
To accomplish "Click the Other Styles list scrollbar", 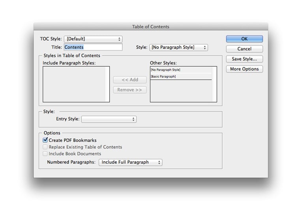I will pos(214,84).
